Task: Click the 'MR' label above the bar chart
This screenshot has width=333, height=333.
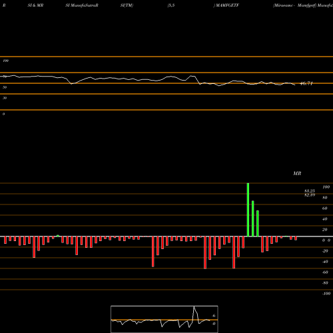Action: pyautogui.click(x=297, y=173)
